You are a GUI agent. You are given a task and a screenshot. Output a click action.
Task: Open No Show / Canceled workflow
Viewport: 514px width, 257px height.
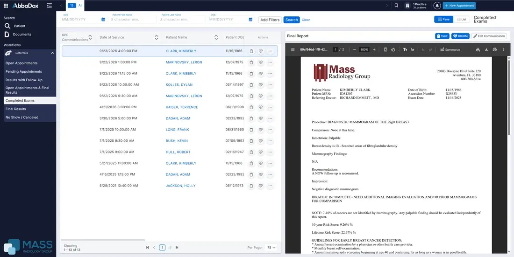point(22,117)
